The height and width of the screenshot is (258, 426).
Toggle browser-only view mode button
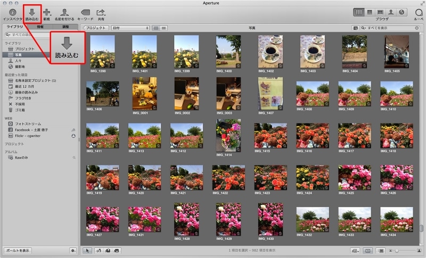pyautogui.click(x=359, y=12)
